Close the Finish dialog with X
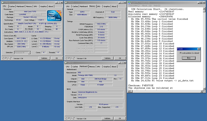 click(199, 49)
